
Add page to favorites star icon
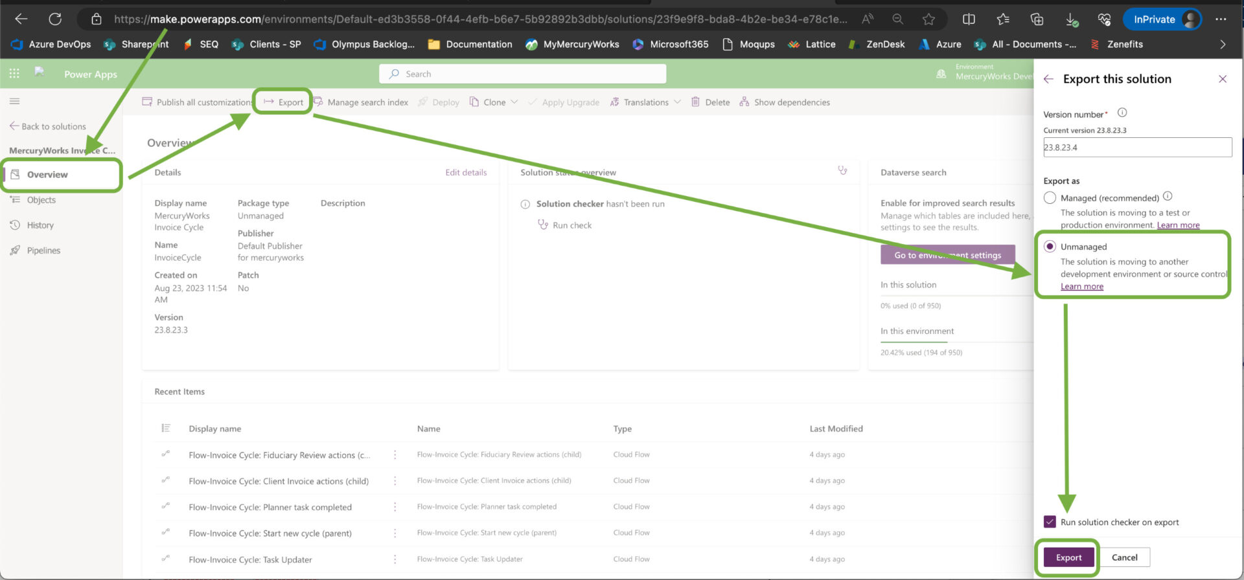point(928,19)
